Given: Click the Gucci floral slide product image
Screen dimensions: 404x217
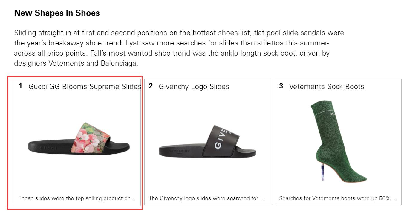Looking at the screenshot, I should [79, 139].
